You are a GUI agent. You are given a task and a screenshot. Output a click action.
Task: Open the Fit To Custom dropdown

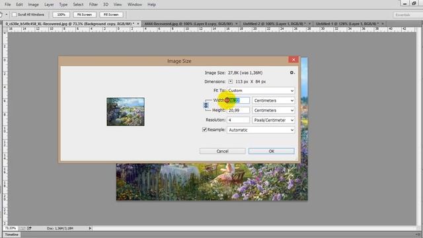coord(261,91)
